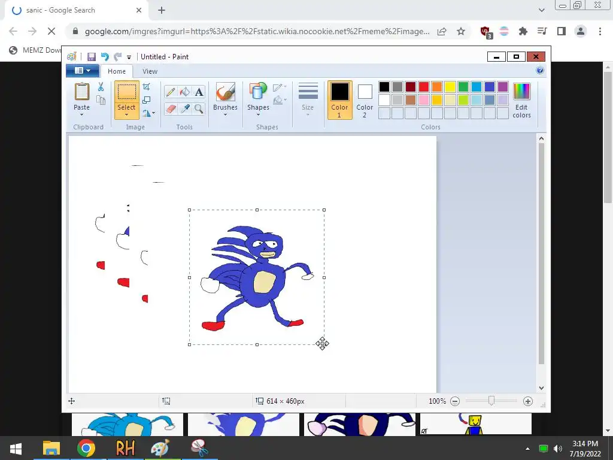Pick the yellow color swatch
Viewport: 613px width, 460px height.
[450, 87]
